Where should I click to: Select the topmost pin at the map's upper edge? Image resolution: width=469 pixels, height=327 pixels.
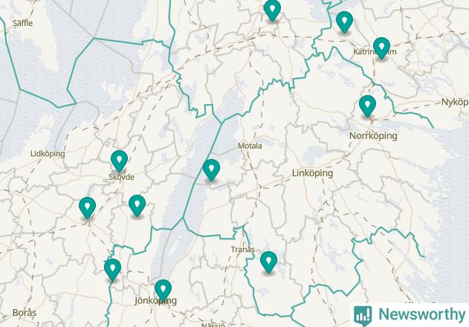point(272,10)
